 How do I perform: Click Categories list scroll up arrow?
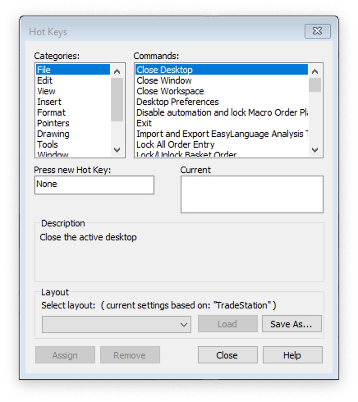tap(117, 71)
